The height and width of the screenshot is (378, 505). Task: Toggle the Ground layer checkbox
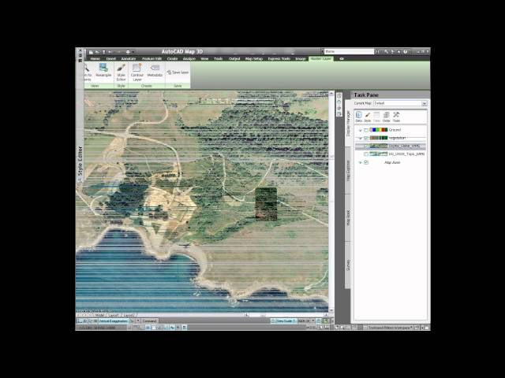(x=366, y=130)
